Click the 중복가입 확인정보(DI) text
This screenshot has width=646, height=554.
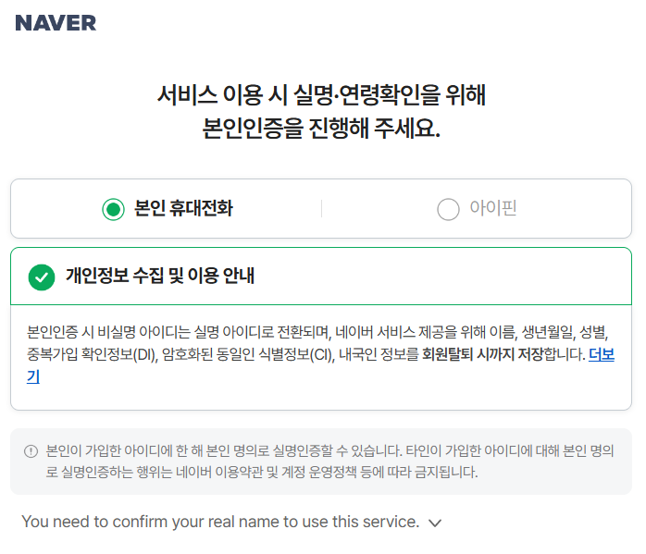[x=88, y=353]
